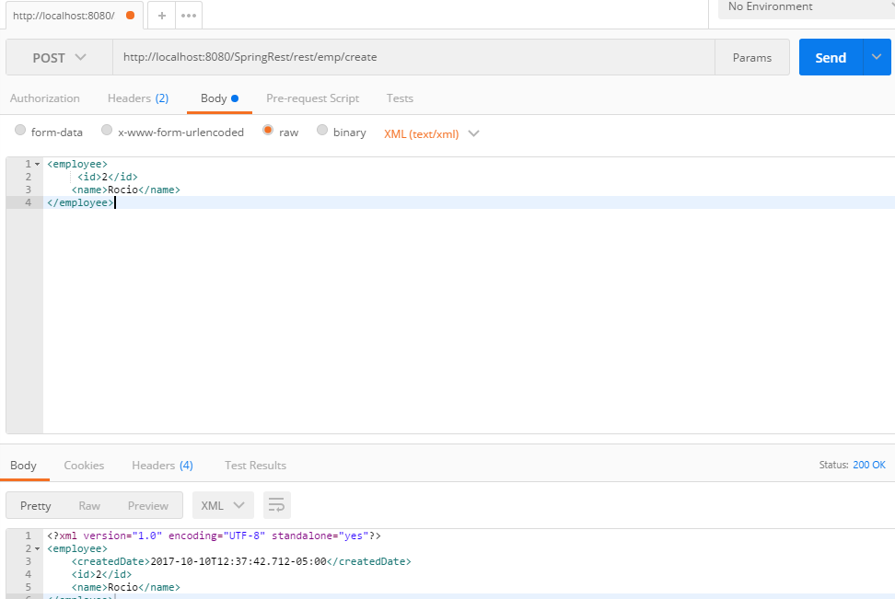Viewport: 895px width, 599px height.
Task: Select the request Body tab
Action: click(219, 98)
